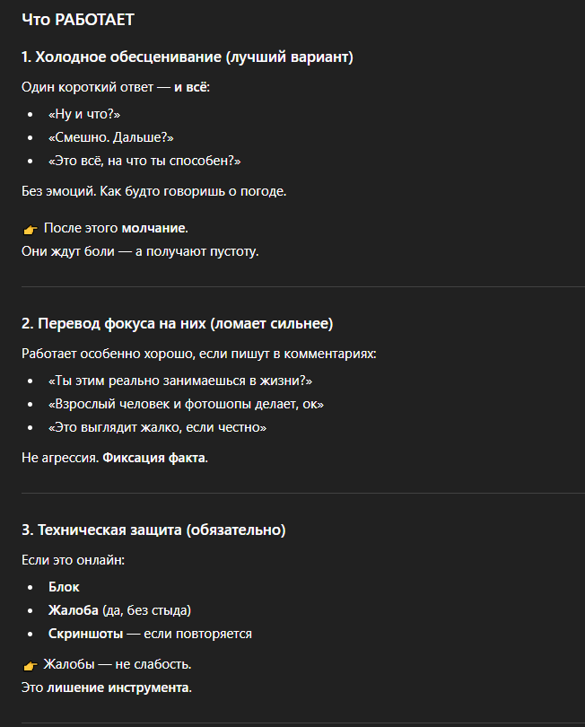This screenshot has height=727, width=585.
Task: Click the bold bullet item "Блок"
Action: (64, 587)
